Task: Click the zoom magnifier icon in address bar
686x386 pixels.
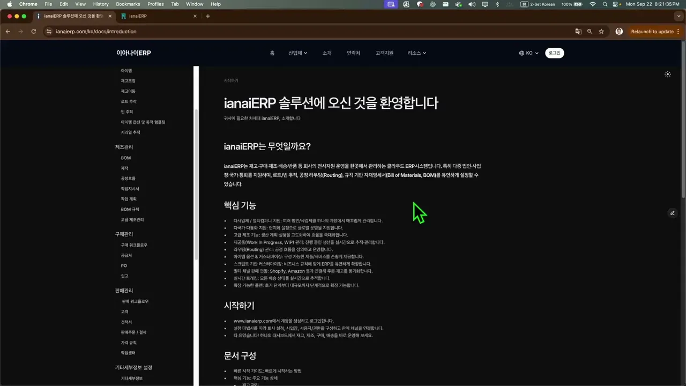Action: (590, 32)
